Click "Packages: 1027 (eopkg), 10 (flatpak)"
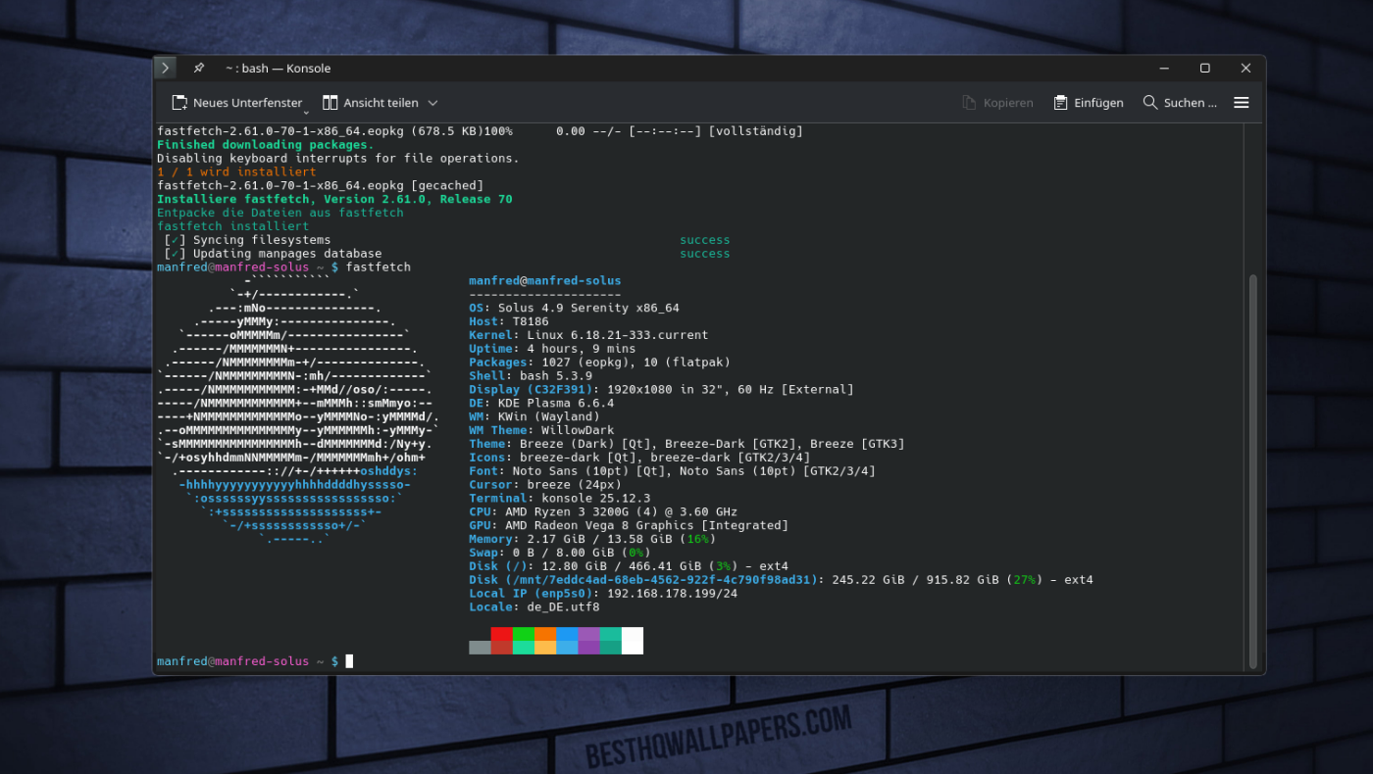The height and width of the screenshot is (774, 1373). click(x=599, y=363)
